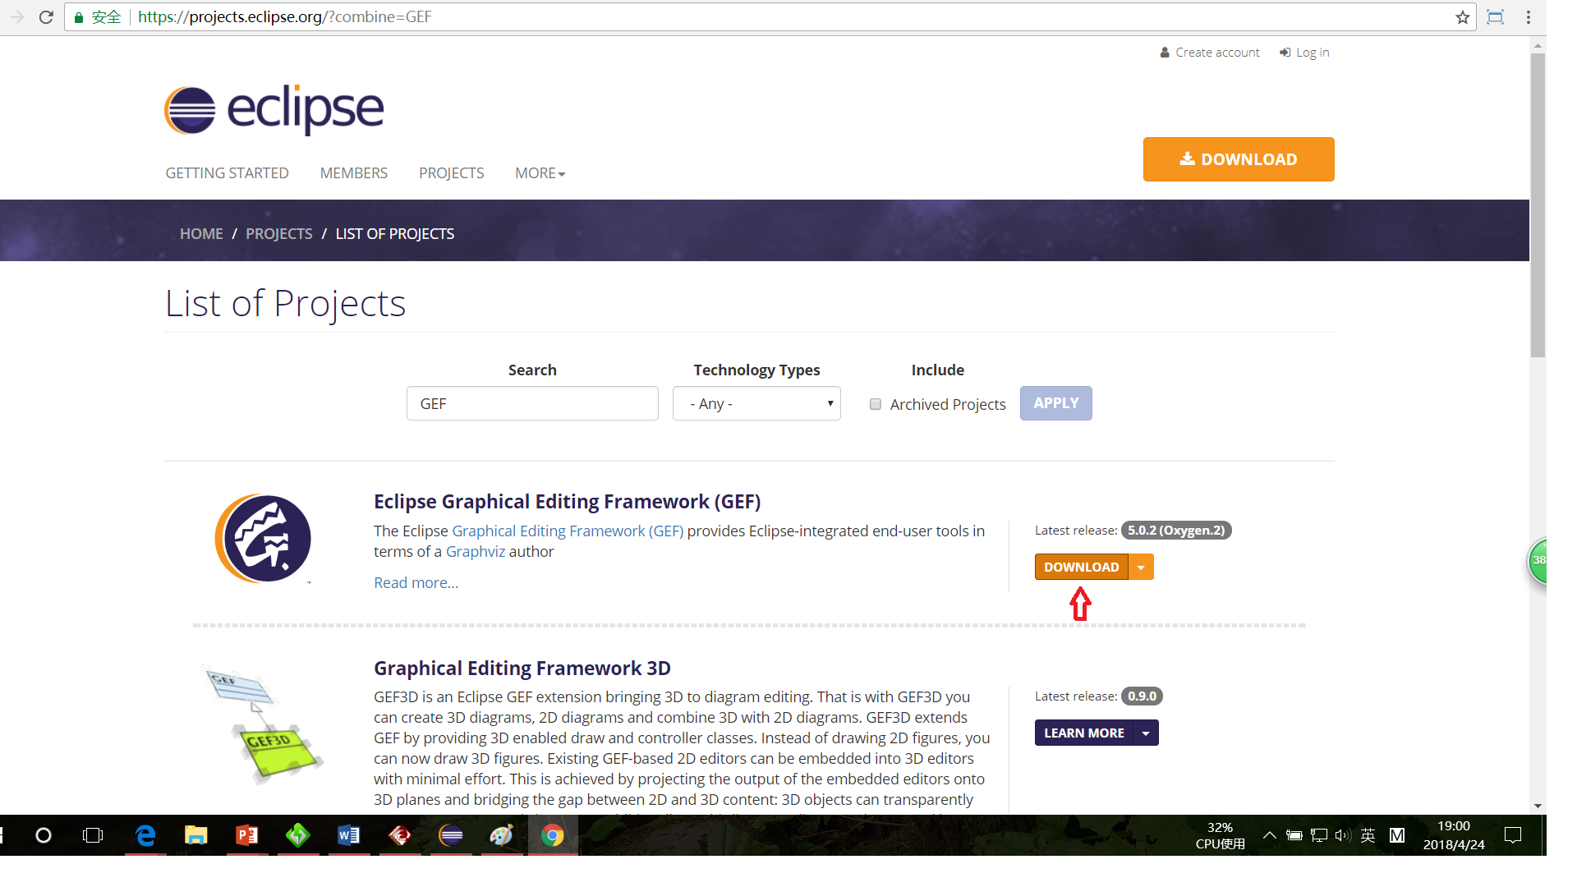Screen dimensions: 1577x887
Task: Open Graphical Editing Framework 3D title
Action: point(522,669)
